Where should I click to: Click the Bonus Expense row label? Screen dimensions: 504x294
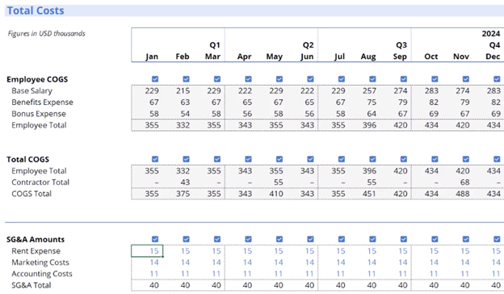[x=39, y=114]
